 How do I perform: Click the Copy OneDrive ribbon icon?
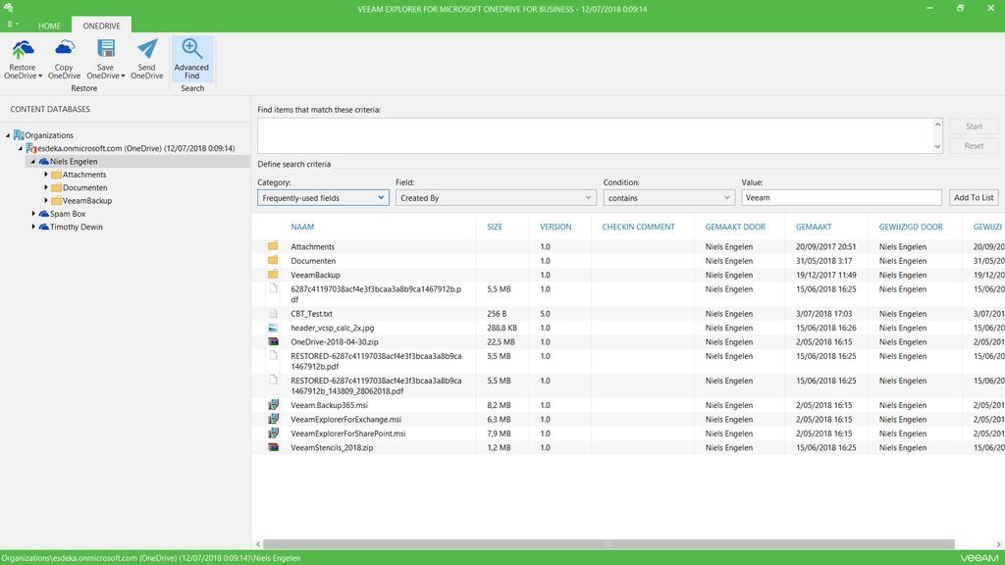[x=64, y=49]
